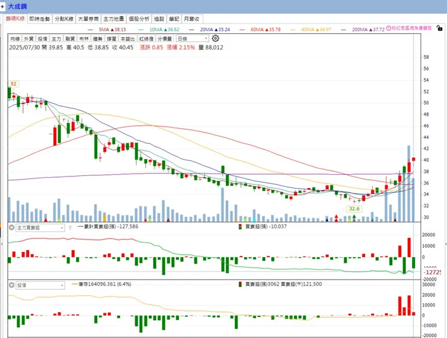447x338 pixels.
Task: Toggle the 均線 overlay button
Action: (15, 39)
